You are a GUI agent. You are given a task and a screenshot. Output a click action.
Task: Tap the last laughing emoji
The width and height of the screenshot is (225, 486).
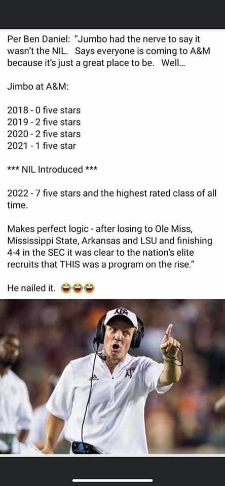pyautogui.click(x=89, y=288)
